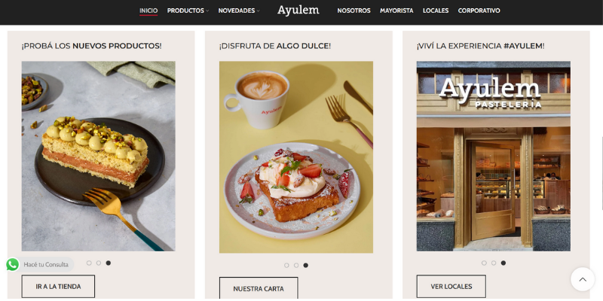This screenshot has height=301, width=603.
Task: Select second carousel dot under Experiencia Ayulem
Action: (x=494, y=263)
